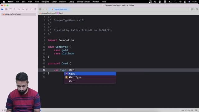Open the Test navigator diamond icon
199x112 pixels.
pyautogui.click(x=23, y=9)
